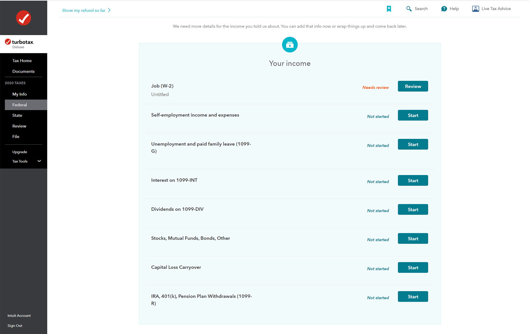Review the Untitled Job W-2 entry
529x334 pixels.
(413, 86)
